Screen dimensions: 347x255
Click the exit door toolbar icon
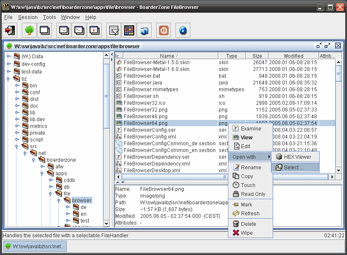point(10,30)
